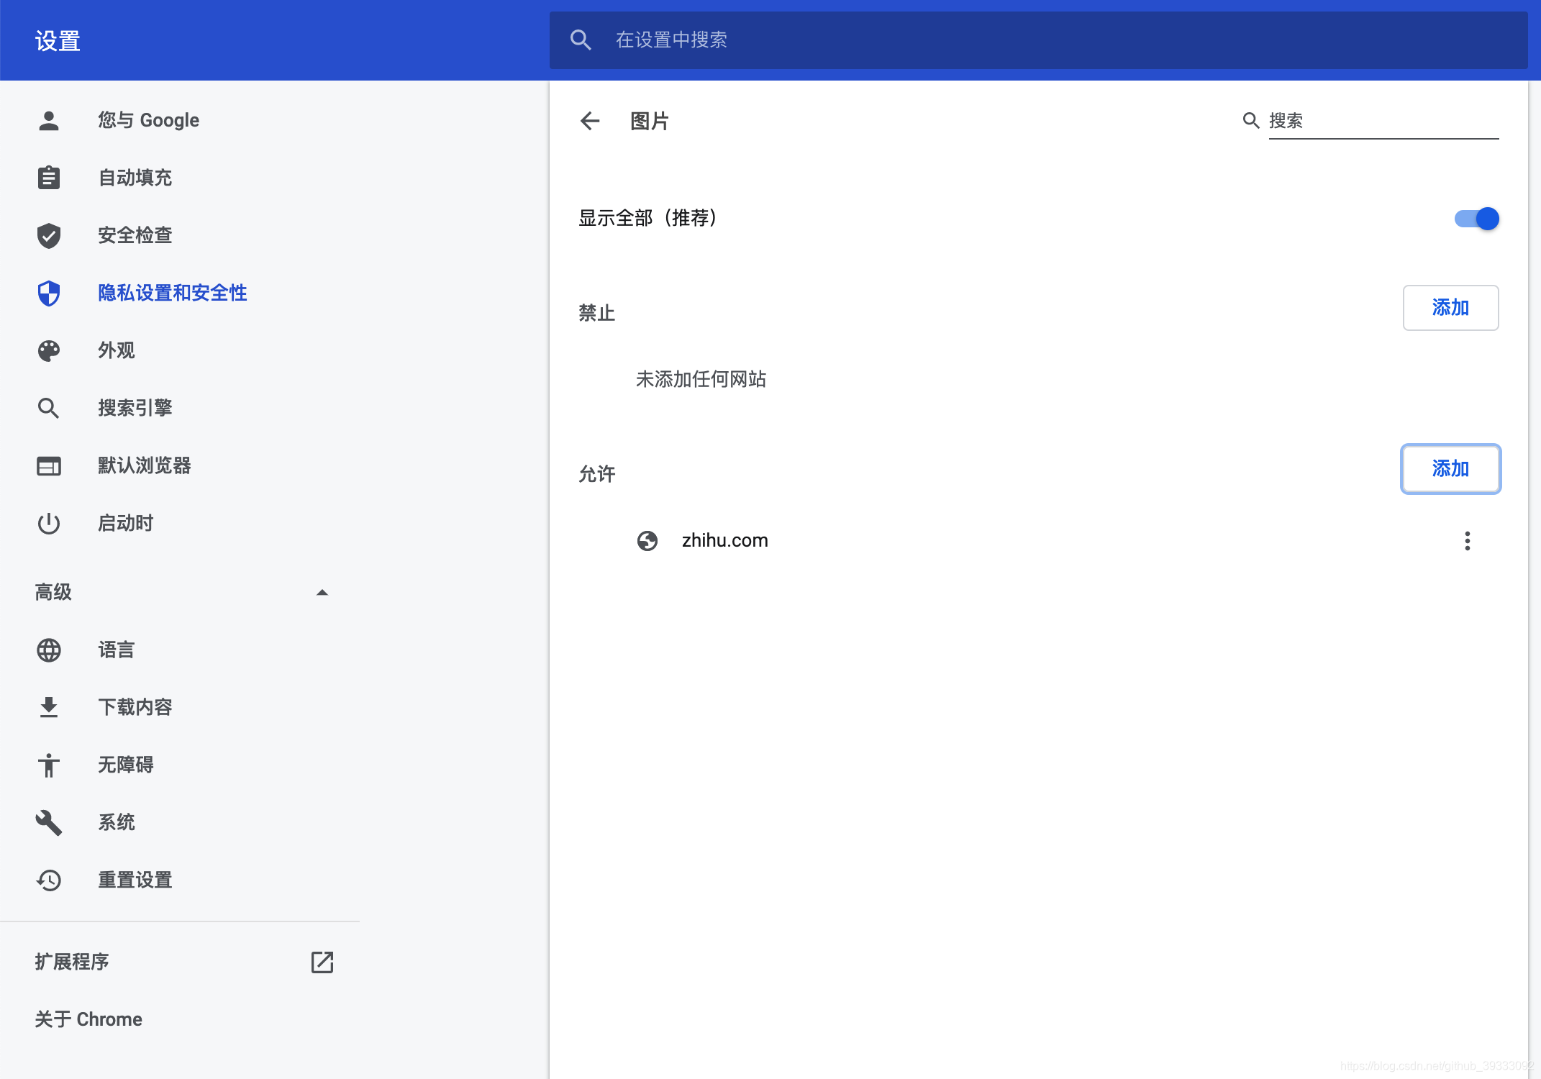Click the history clock icon for 重置设置
This screenshot has width=1541, height=1079.
coord(49,880)
